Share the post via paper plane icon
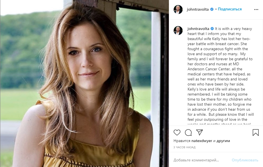This screenshot has height=167, width=263. (x=199, y=133)
